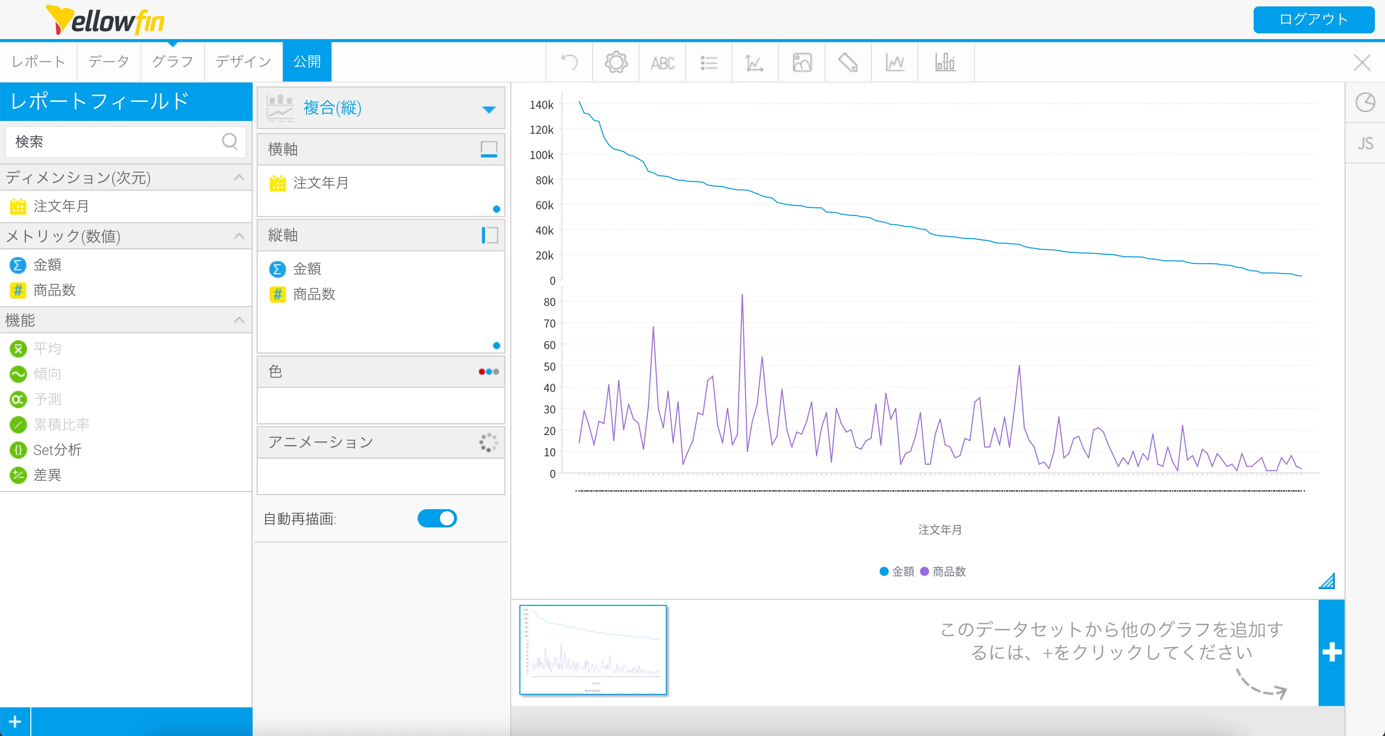Open the legend list settings icon
Screen dimensions: 1385x736
click(x=709, y=63)
